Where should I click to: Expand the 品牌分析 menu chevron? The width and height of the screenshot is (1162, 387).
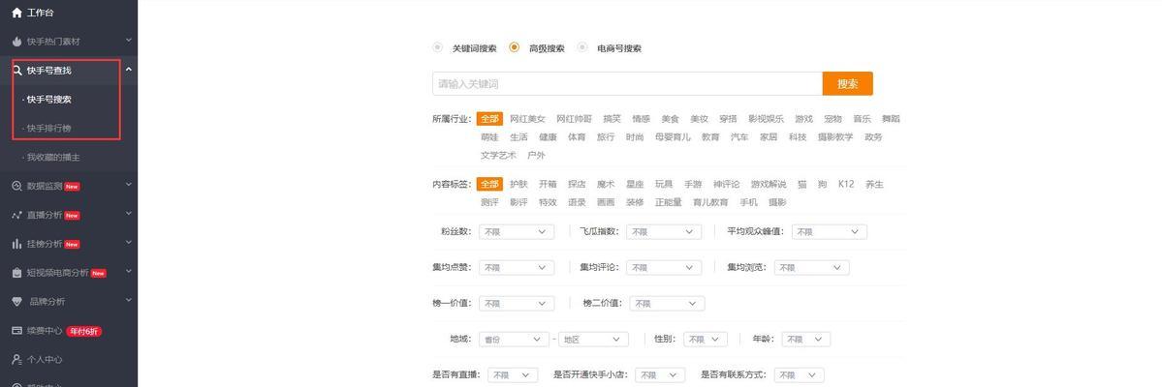[x=128, y=300]
